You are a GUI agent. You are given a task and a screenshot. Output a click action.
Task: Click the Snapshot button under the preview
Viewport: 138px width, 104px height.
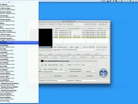[x=48, y=49]
